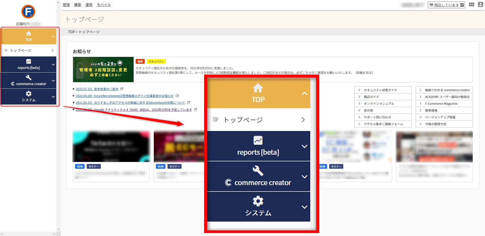Expand the reports [beta] sidebar chevron
This screenshot has height=236, width=485.
click(53, 64)
